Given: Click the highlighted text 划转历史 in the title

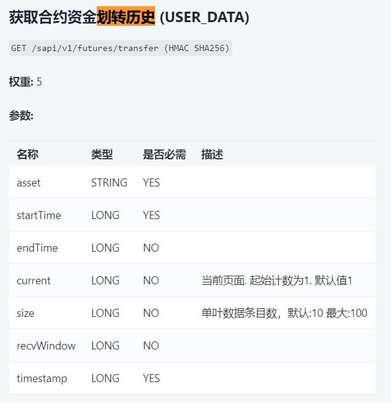Looking at the screenshot, I should click(x=126, y=17).
